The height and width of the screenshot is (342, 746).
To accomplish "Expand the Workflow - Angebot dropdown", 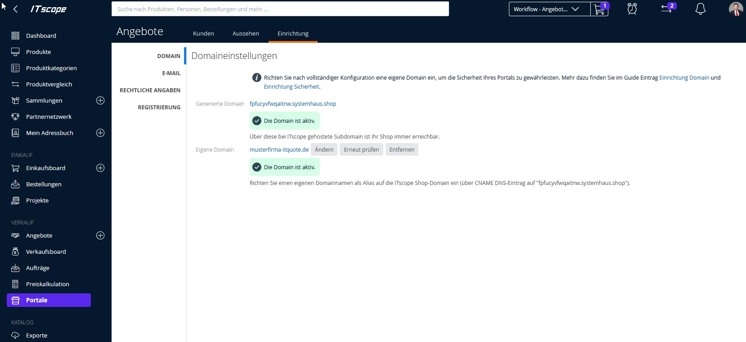I will click(549, 9).
